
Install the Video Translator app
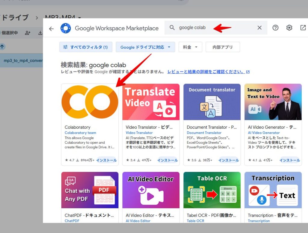(168, 160)
